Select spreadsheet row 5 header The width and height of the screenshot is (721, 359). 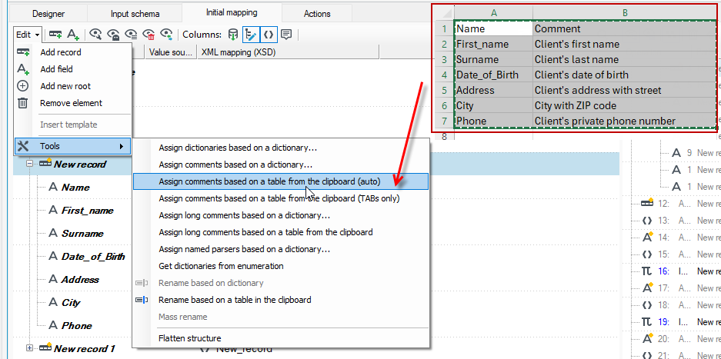point(444,90)
